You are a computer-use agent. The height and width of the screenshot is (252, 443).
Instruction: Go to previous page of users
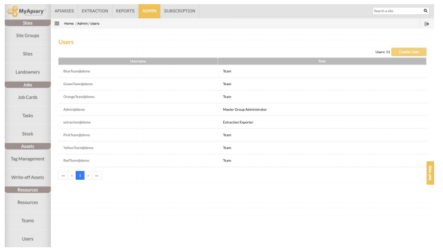72,176
